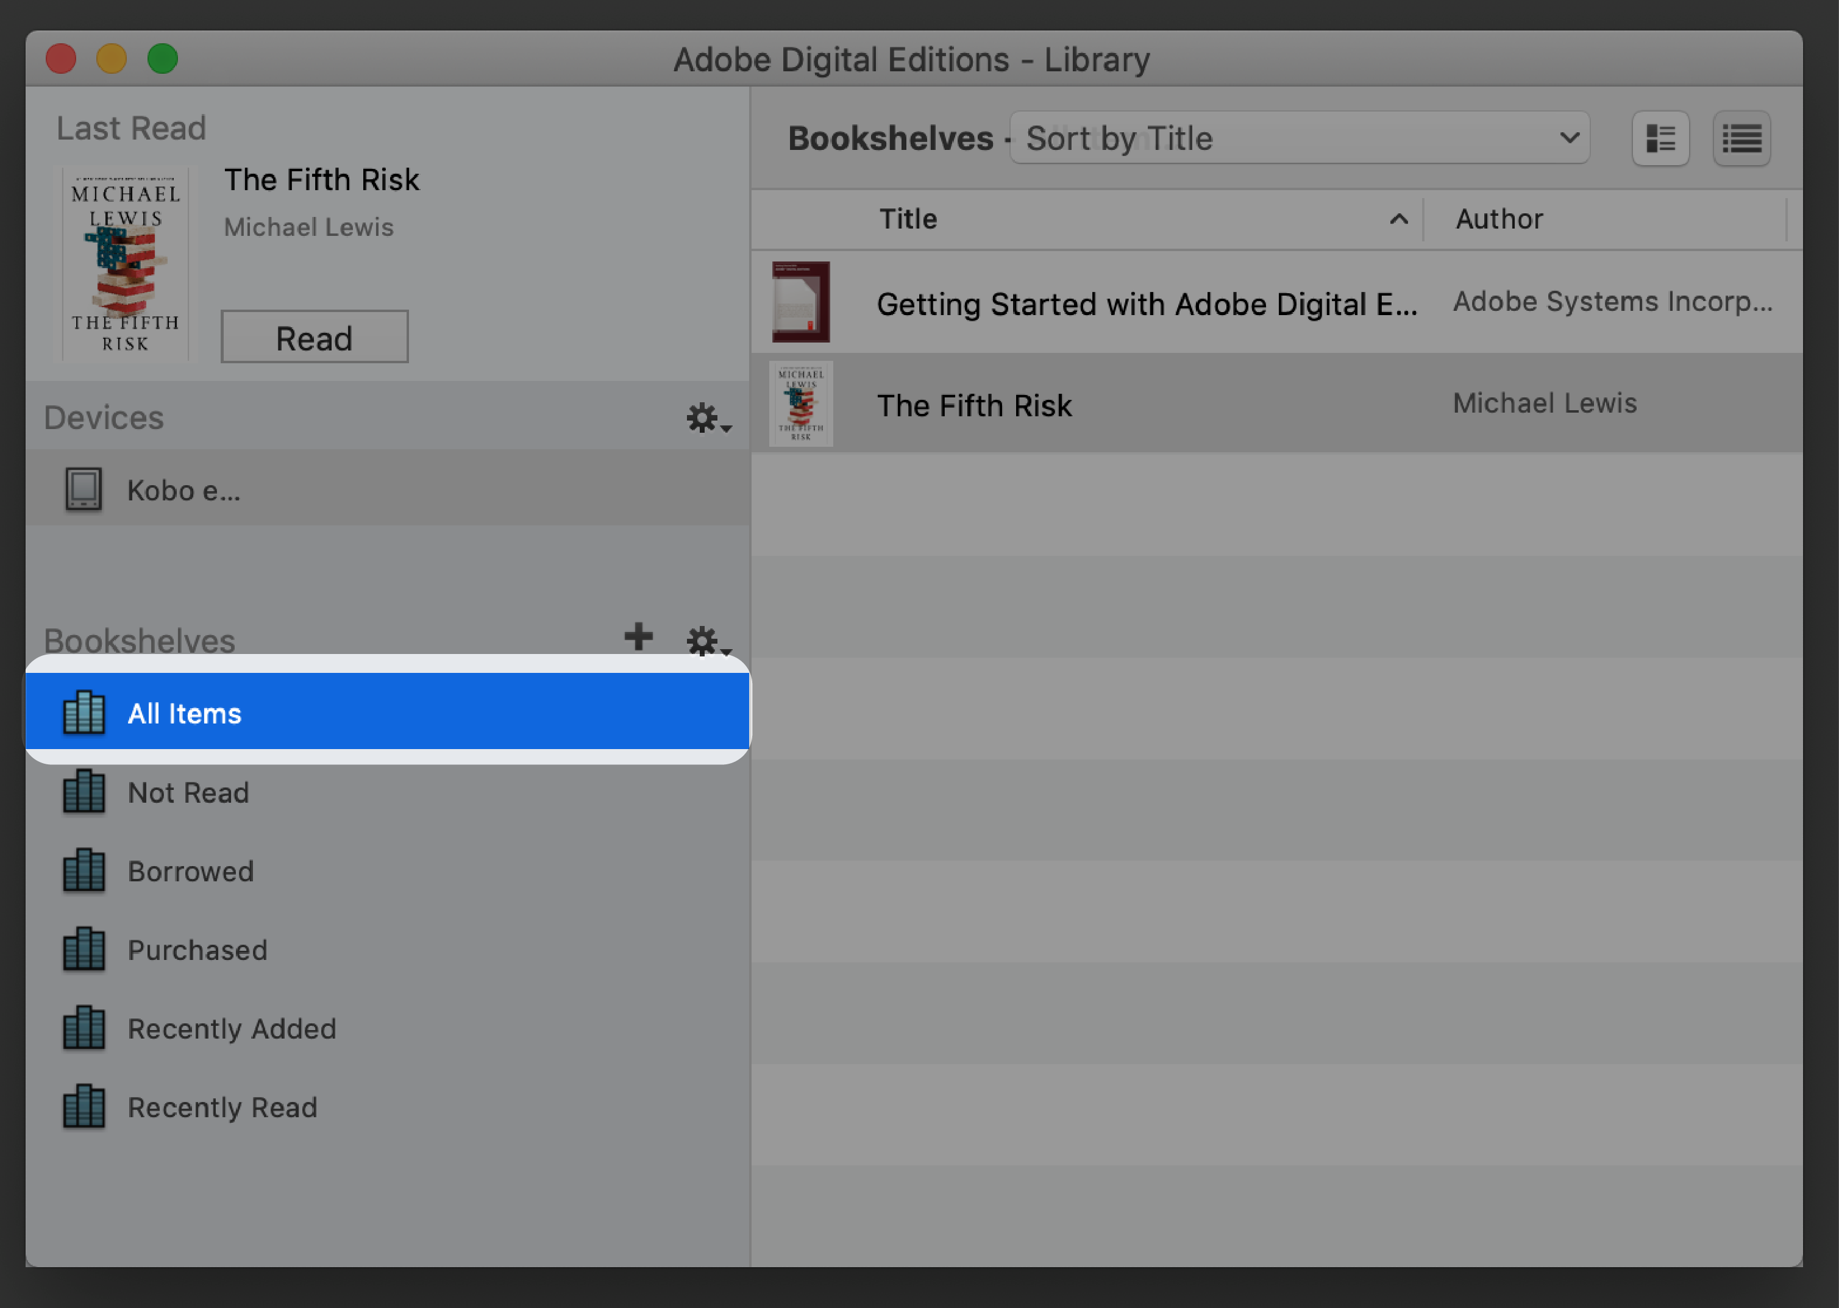
Task: Click the grid/thumbnail view icon
Action: pos(1659,139)
